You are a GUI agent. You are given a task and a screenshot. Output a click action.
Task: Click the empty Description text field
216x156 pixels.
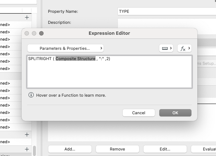coord(167,23)
